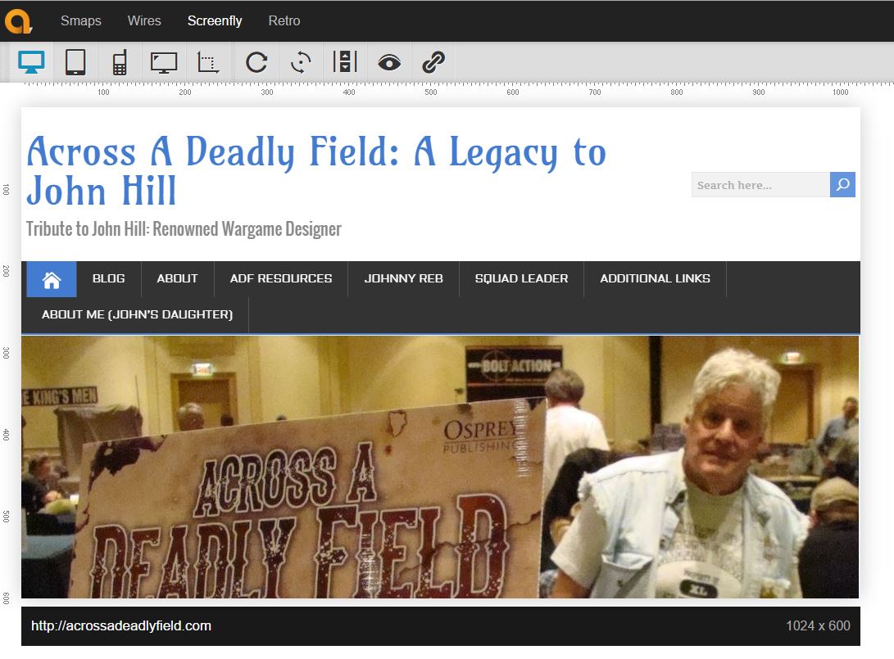The image size is (894, 659).
Task: Open the Screenfly tab
Action: click(215, 21)
